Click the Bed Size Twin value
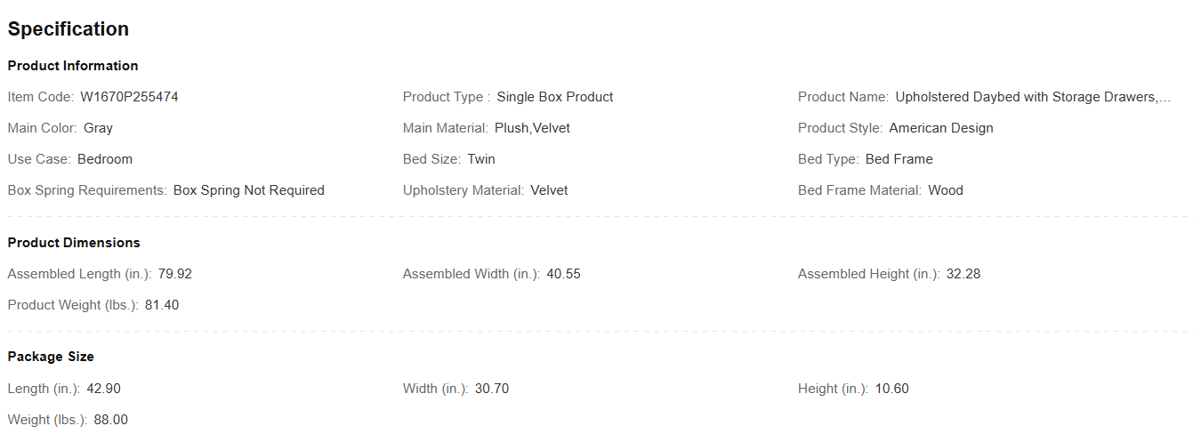Viewport: 1193px width, 442px height. point(481,159)
